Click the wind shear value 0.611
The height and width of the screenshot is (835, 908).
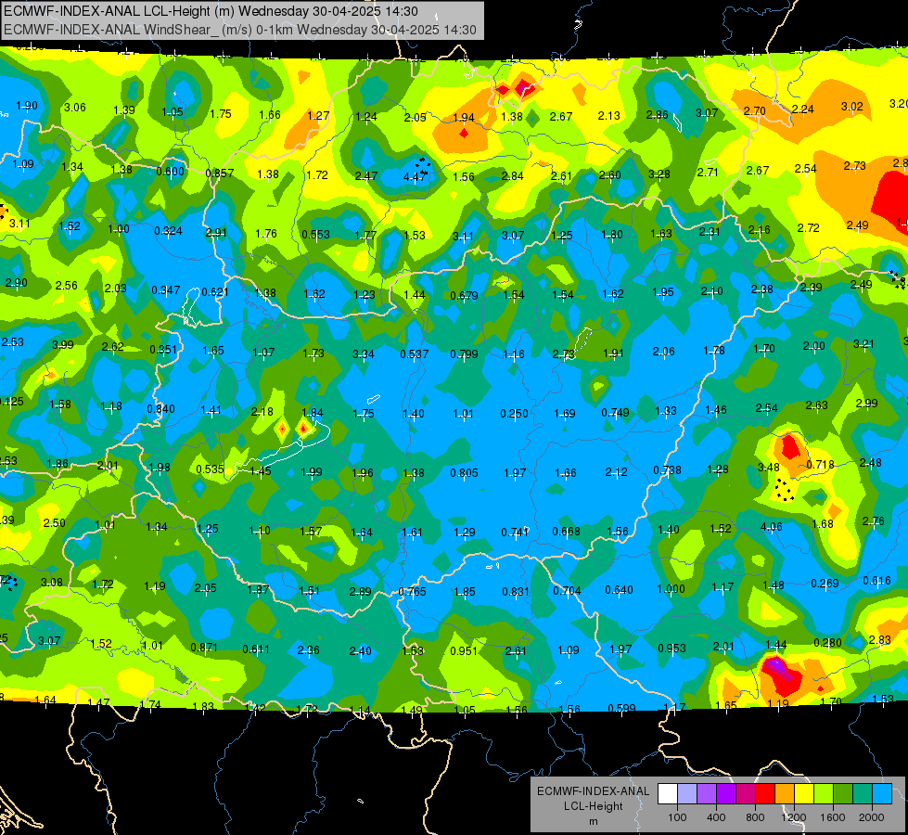coord(255,649)
